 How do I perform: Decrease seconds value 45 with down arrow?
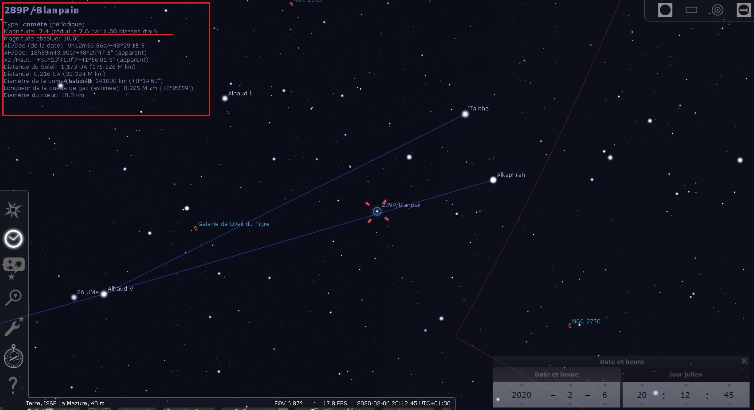pos(729,404)
